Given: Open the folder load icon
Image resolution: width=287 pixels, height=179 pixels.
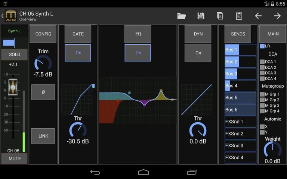Looking at the screenshot, I should coord(182,16).
